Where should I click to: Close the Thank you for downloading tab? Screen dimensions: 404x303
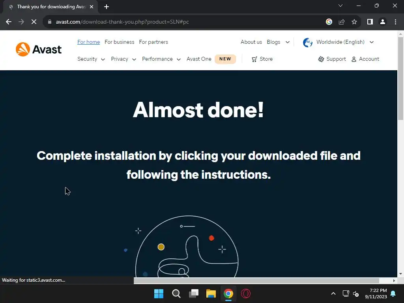click(92, 7)
